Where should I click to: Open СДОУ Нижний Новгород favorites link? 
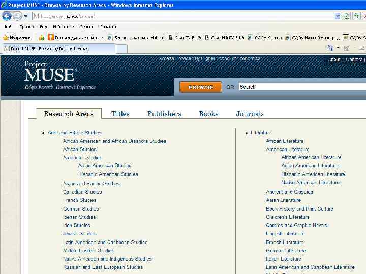(312, 37)
